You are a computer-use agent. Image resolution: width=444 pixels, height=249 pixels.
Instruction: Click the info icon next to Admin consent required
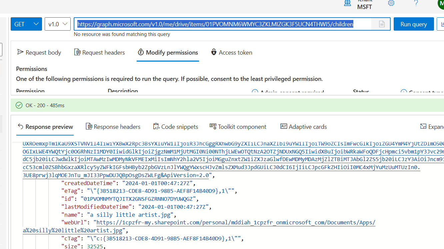(x=255, y=92)
